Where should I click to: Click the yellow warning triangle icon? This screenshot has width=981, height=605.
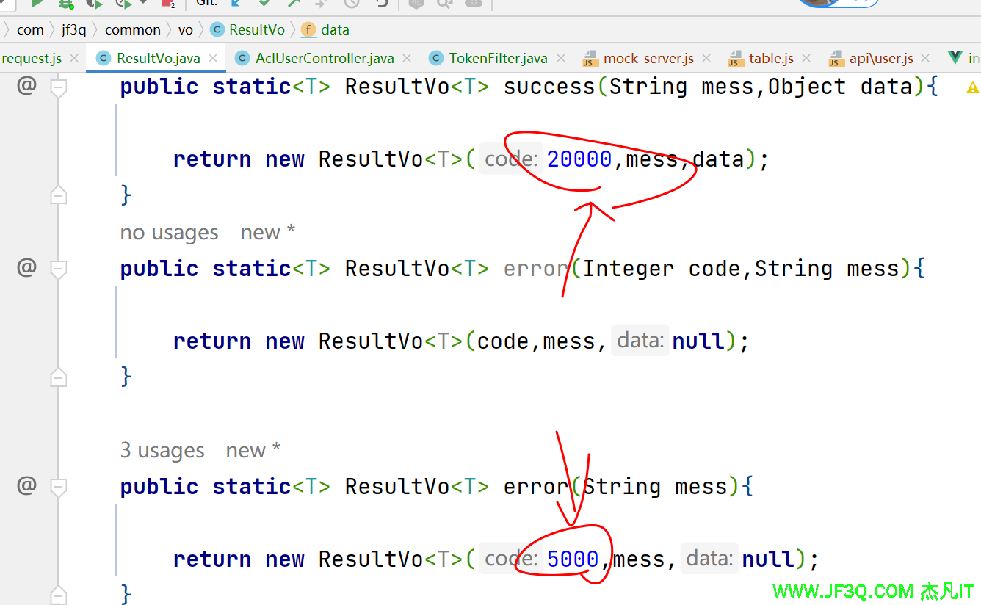pyautogui.click(x=972, y=87)
